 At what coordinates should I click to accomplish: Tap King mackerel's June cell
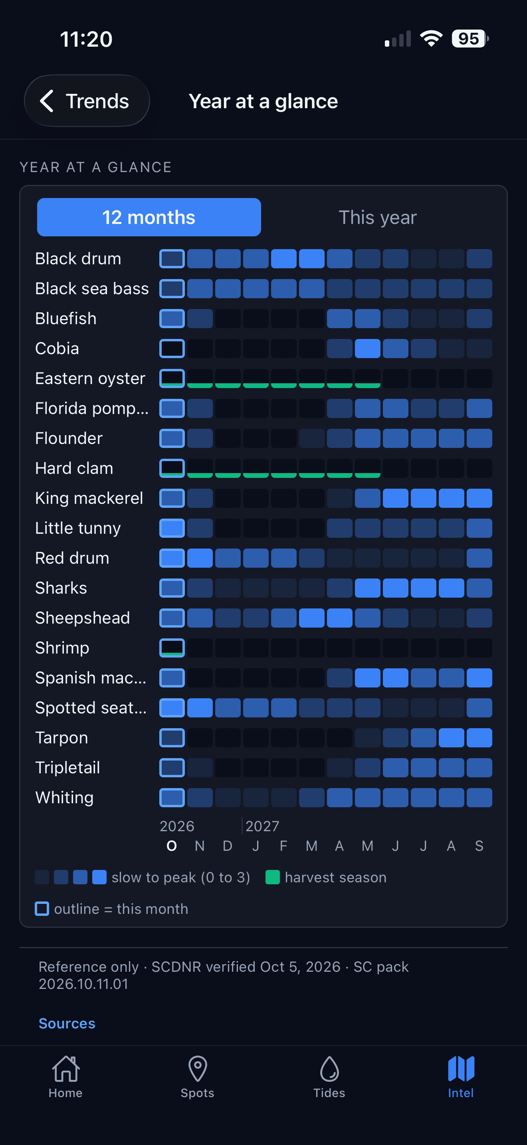[x=396, y=498]
